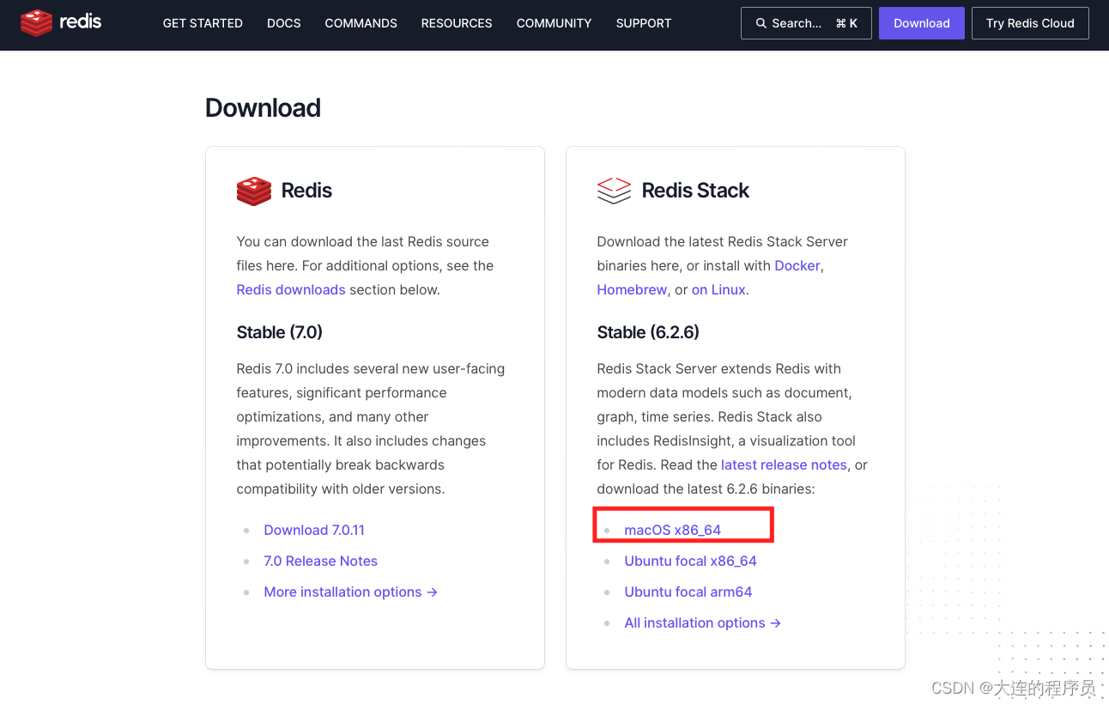
Task: Click the magnifier icon in the search box
Action: pos(761,23)
